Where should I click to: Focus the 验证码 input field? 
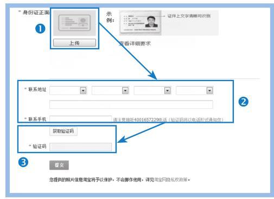[80, 147]
